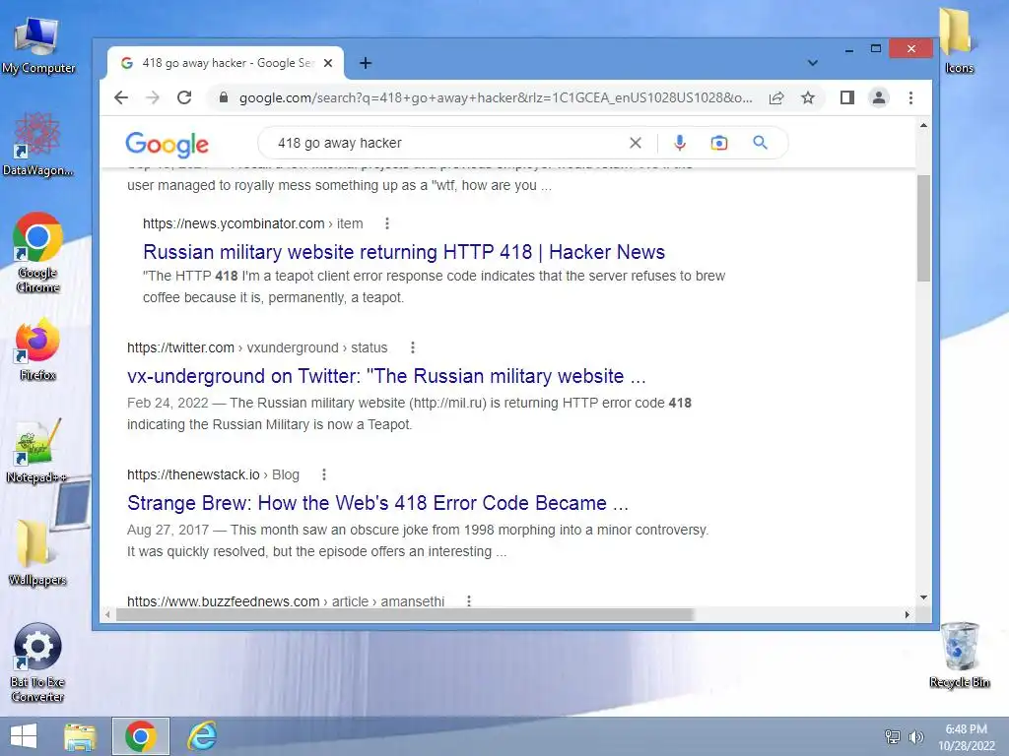Open a new tab with the plus button
This screenshot has height=756, width=1009.
point(366,63)
